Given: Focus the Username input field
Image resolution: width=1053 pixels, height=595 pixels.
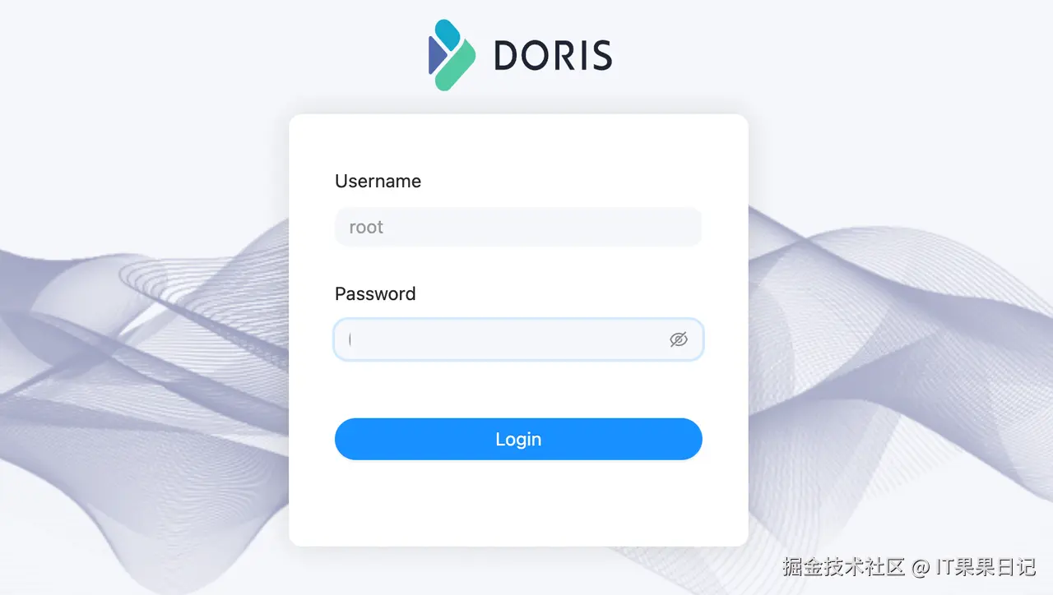Looking at the screenshot, I should click(x=518, y=227).
